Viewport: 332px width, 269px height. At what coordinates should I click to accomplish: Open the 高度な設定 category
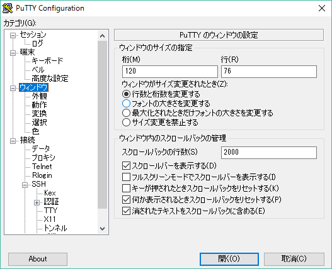point(50,79)
